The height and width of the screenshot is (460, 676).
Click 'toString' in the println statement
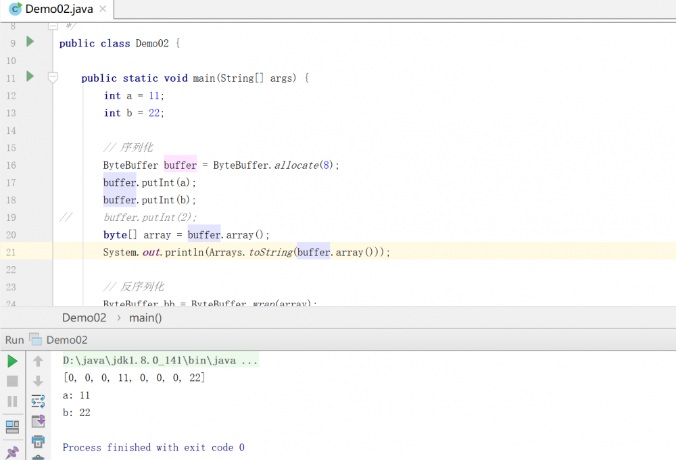pyautogui.click(x=271, y=253)
